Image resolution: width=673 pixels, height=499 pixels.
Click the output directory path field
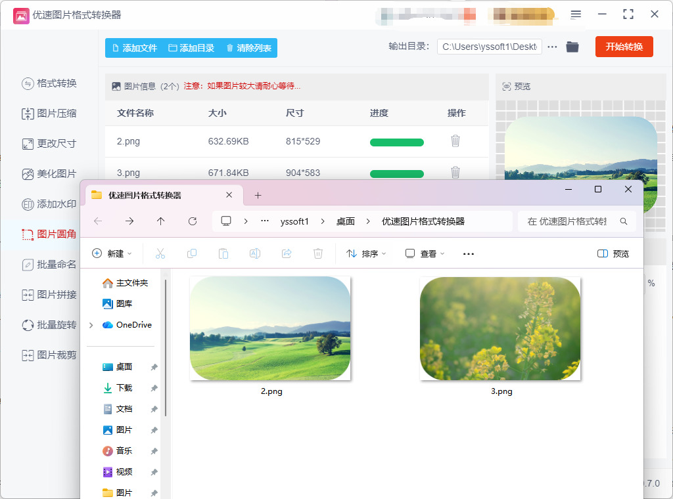(489, 47)
